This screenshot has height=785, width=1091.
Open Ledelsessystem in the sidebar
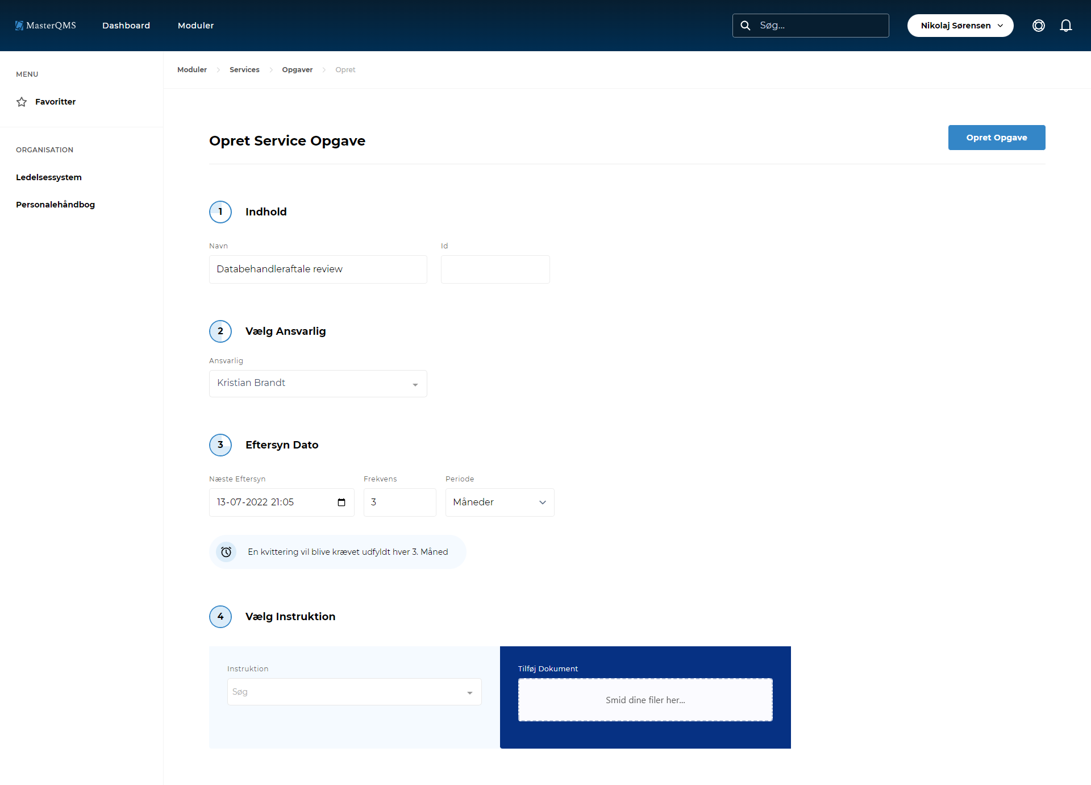tap(49, 177)
